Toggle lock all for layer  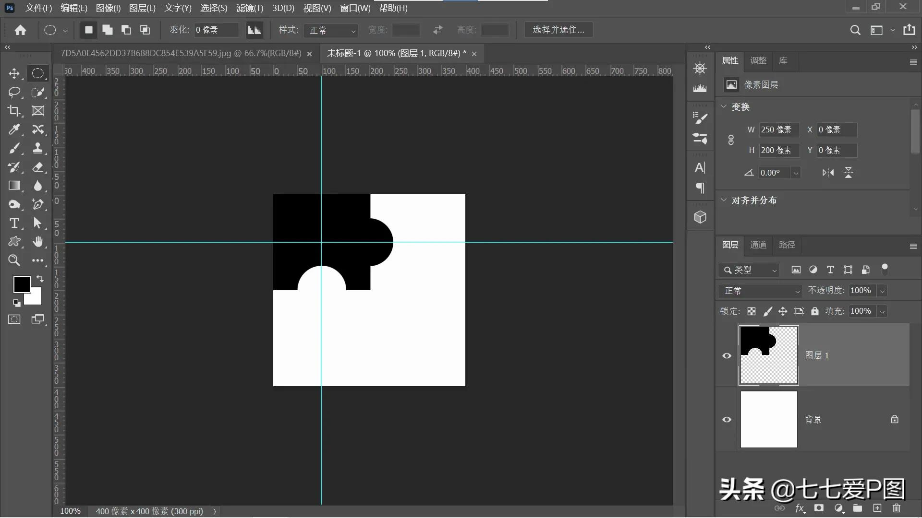(x=814, y=311)
